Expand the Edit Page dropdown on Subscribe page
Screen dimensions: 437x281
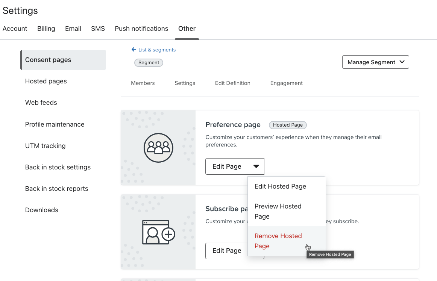tap(256, 251)
